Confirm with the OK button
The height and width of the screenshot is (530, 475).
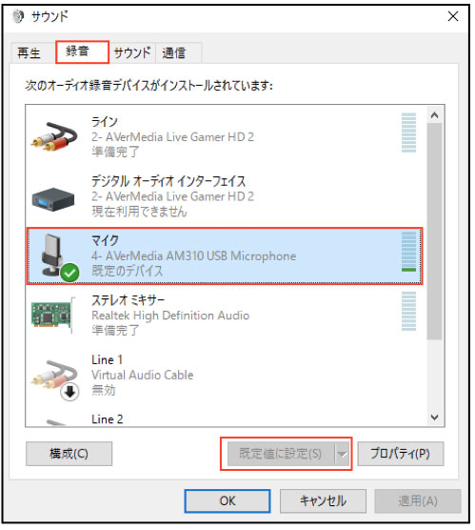coord(228,501)
